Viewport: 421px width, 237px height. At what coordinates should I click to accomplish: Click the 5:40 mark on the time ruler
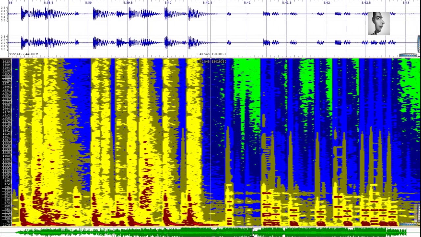point(168,3)
